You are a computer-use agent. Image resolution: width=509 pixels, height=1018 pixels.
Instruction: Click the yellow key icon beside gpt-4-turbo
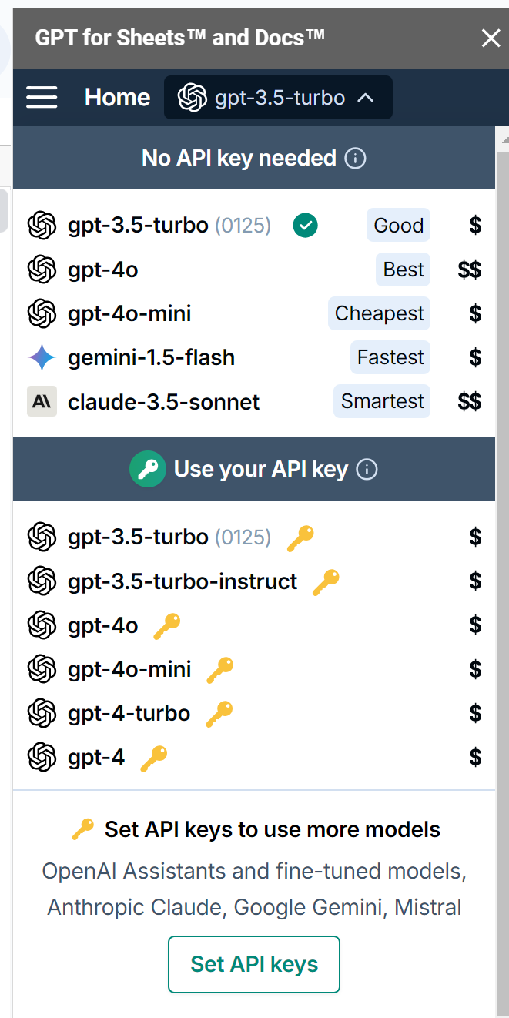219,714
